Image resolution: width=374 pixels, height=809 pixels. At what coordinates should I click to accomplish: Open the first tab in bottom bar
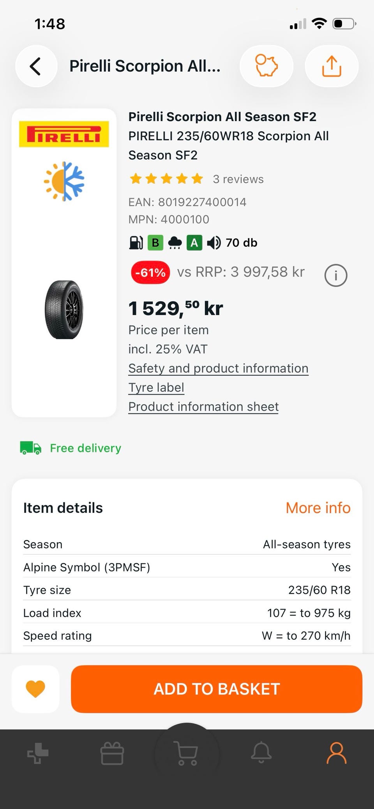pos(38,753)
